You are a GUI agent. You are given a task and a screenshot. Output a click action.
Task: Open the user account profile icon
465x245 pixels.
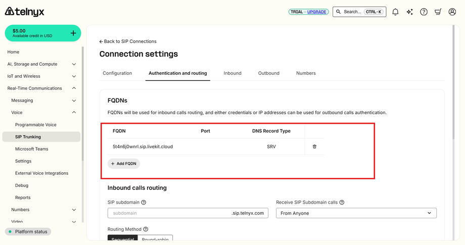pos(452,12)
